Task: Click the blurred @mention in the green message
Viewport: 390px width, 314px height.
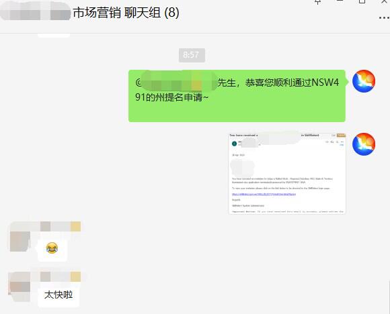Action: click(x=177, y=81)
